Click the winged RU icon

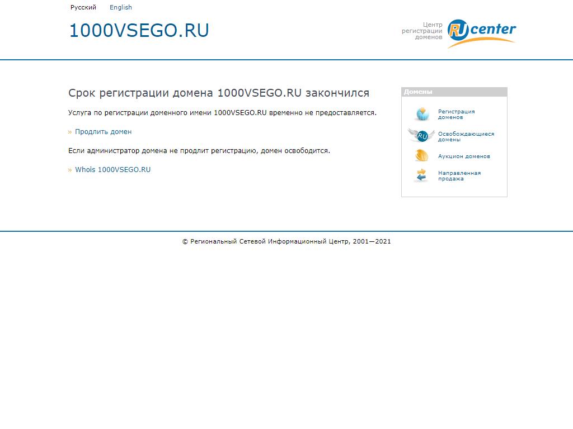coord(421,135)
